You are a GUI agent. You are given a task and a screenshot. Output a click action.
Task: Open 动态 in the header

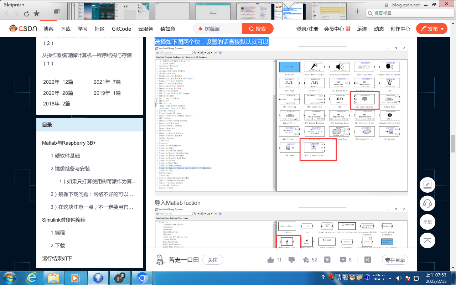pyautogui.click(x=379, y=29)
